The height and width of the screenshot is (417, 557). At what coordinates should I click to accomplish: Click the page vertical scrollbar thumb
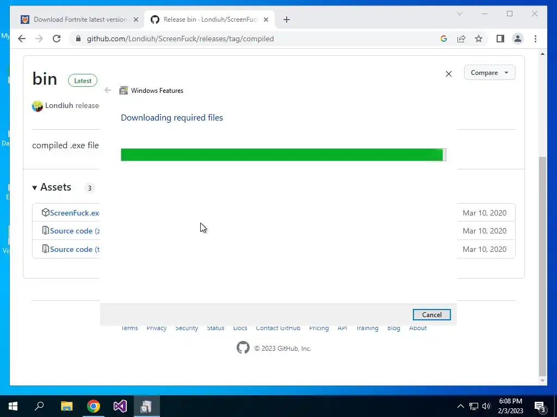(x=542, y=266)
